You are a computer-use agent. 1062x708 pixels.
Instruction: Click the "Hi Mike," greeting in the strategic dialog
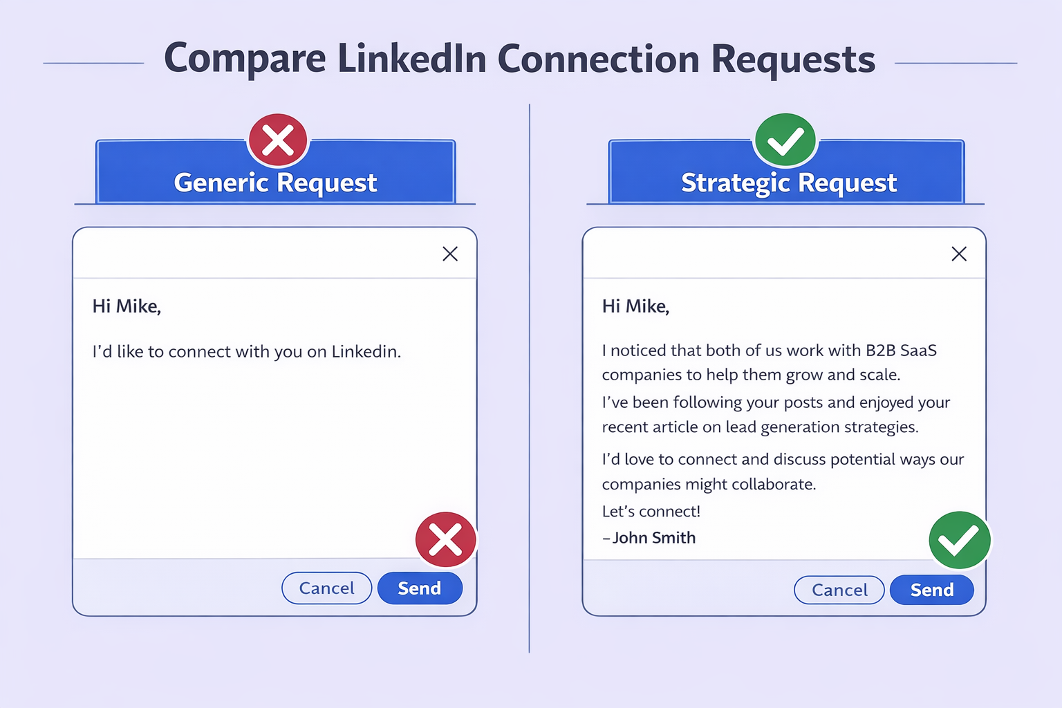[635, 306]
